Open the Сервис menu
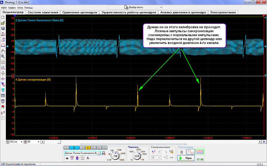The image size is (267, 166). [x=12, y=8]
